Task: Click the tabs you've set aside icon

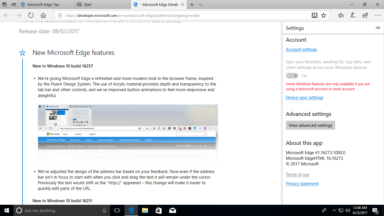Action: click(4, 4)
